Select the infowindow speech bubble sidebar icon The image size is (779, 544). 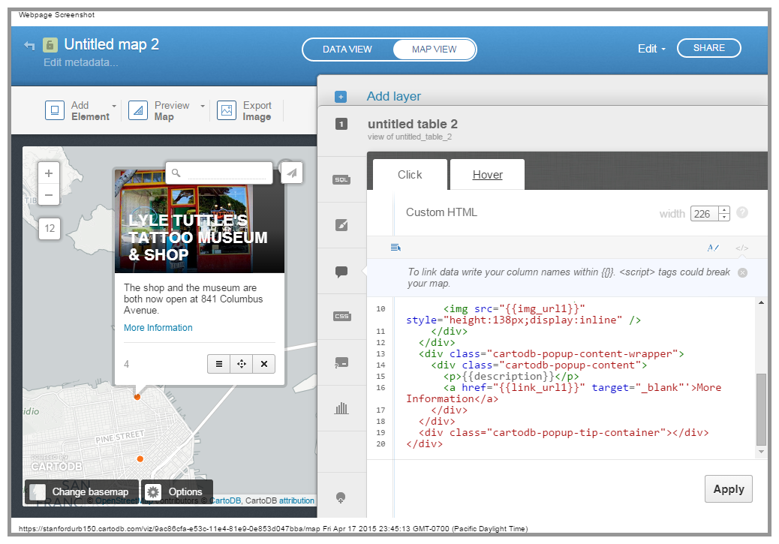[x=341, y=272]
